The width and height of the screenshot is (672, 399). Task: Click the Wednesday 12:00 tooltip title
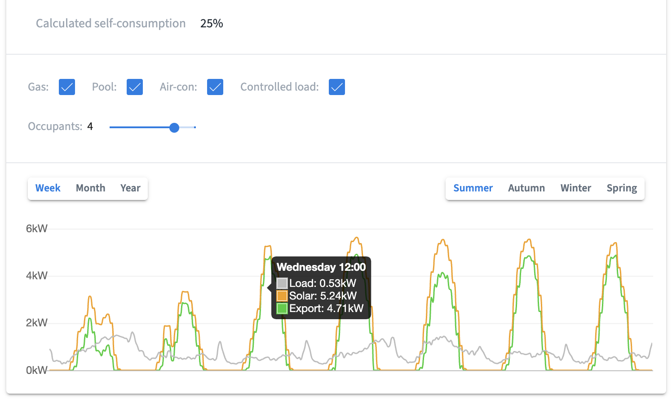[321, 267]
